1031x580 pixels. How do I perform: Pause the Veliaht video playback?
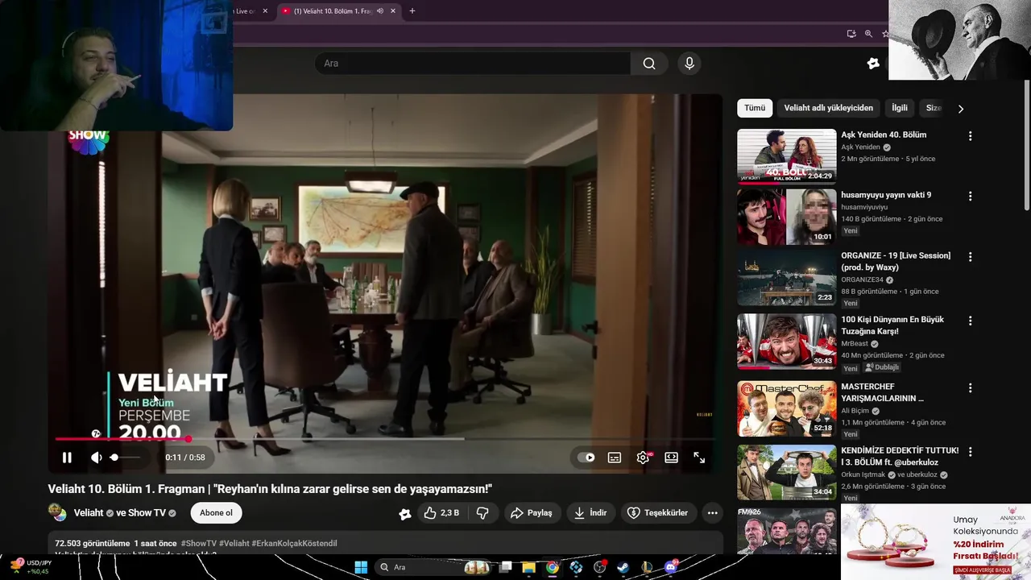point(67,458)
